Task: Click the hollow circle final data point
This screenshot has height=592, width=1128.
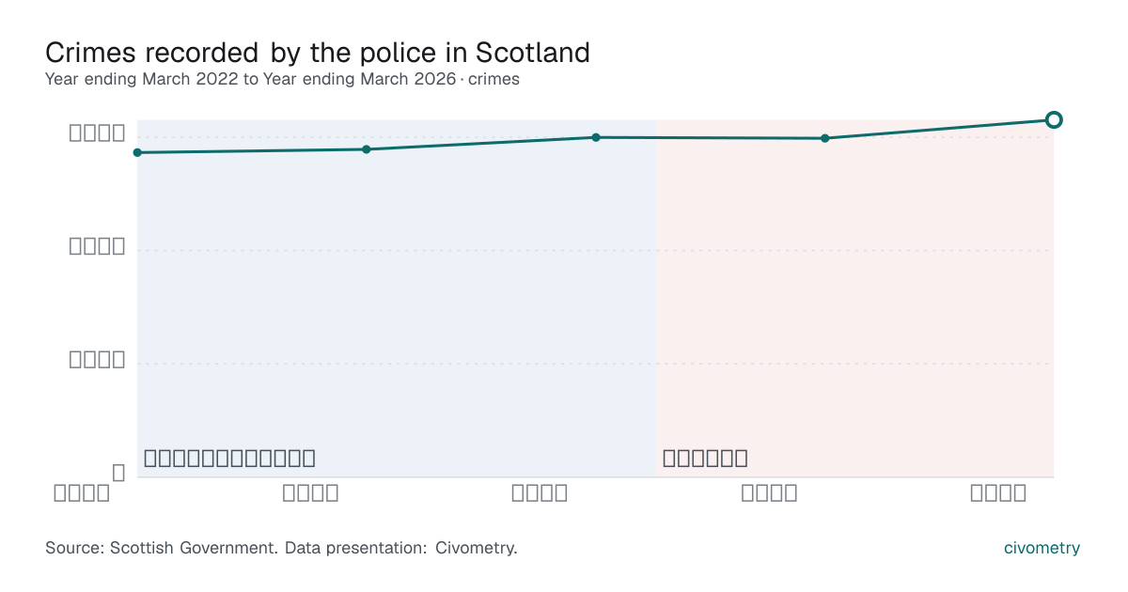Action: (x=1054, y=119)
